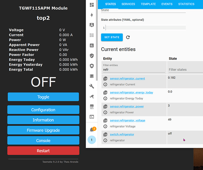Open the Statistics tab
This screenshot has height=170, width=203.
click(x=186, y=4)
